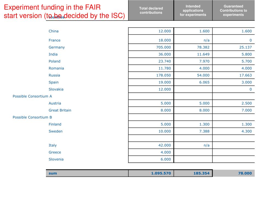Click Romania's total contribution 11.780
Image resolution: width=280 pixels, height=210 pixels.
[x=165, y=68]
